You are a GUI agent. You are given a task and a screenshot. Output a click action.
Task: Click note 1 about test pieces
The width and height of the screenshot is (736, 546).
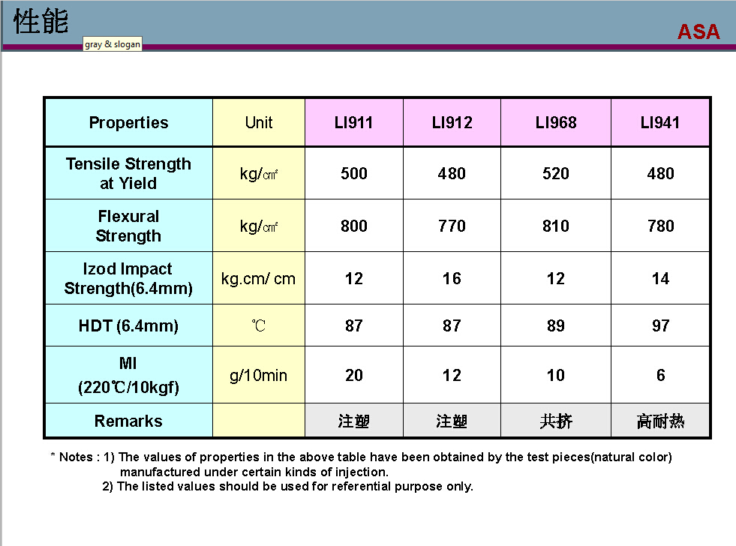tap(388, 464)
